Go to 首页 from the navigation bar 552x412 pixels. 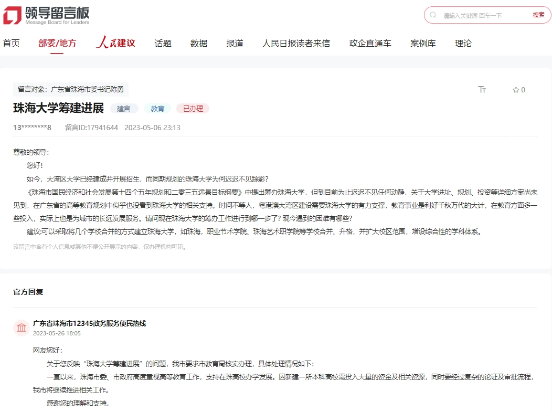tap(11, 43)
